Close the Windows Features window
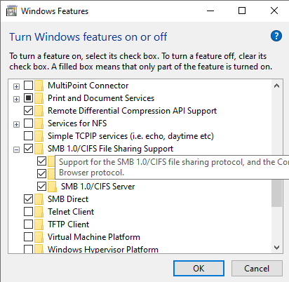Viewport: 289px width, 282px height. 274,11
